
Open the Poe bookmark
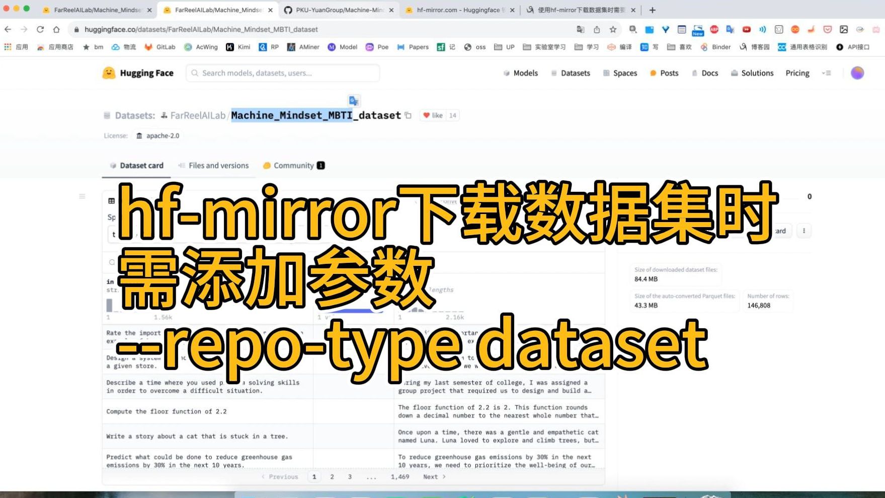click(377, 47)
